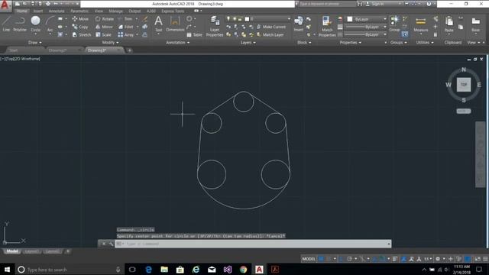The width and height of the screenshot is (489, 275).
Task: Click Make Current layer button
Action: click(271, 27)
